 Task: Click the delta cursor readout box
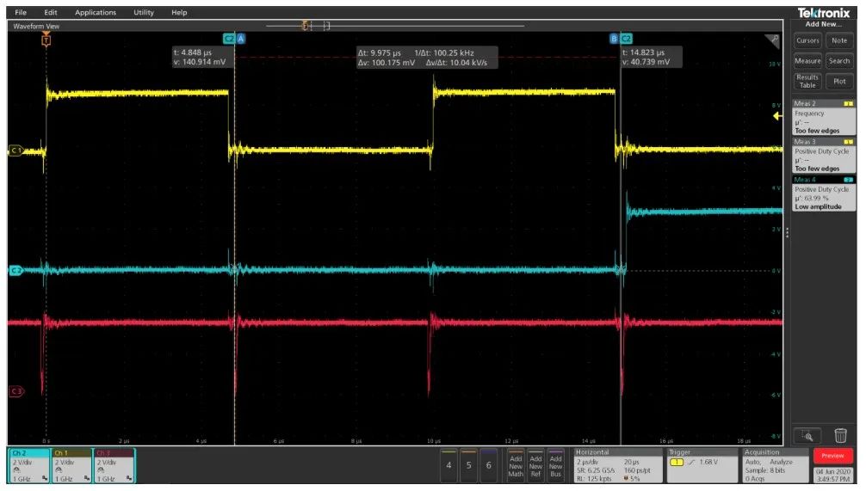[426, 58]
